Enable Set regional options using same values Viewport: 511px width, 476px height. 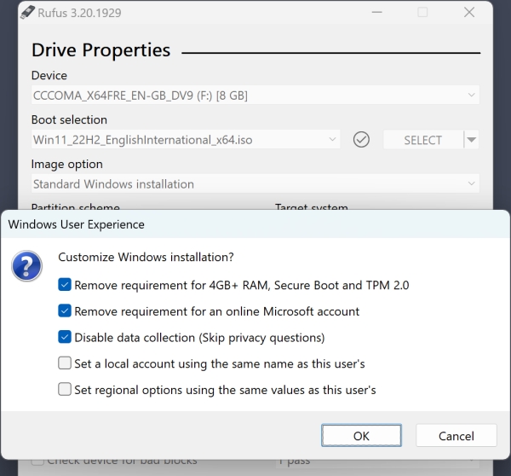coord(65,389)
